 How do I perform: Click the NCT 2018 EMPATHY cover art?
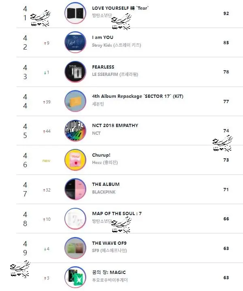75,130
